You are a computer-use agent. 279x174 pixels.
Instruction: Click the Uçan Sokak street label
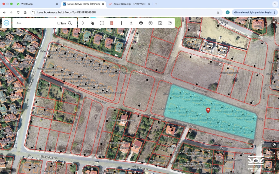pos(220,148)
